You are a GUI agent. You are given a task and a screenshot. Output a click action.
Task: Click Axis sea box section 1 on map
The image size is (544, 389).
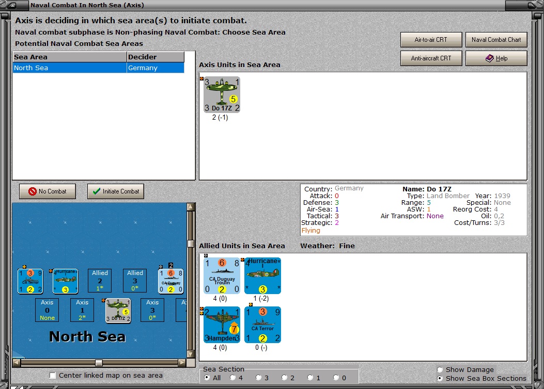coord(82,310)
